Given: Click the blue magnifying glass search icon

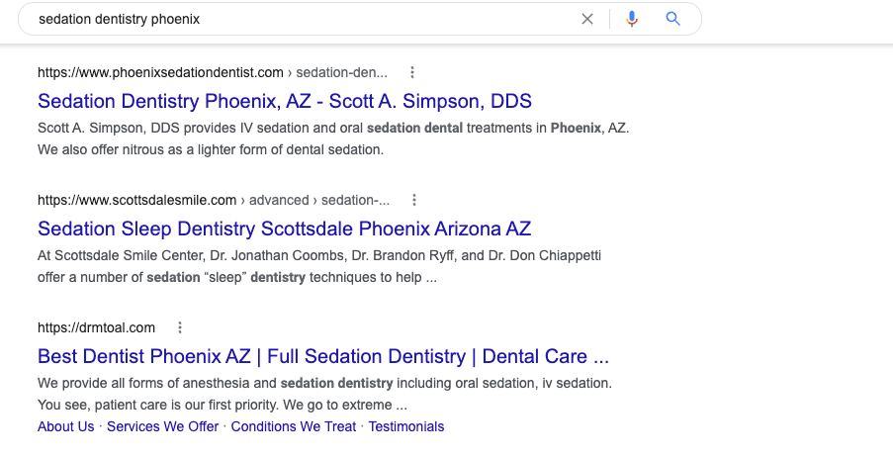Looking at the screenshot, I should tap(673, 19).
